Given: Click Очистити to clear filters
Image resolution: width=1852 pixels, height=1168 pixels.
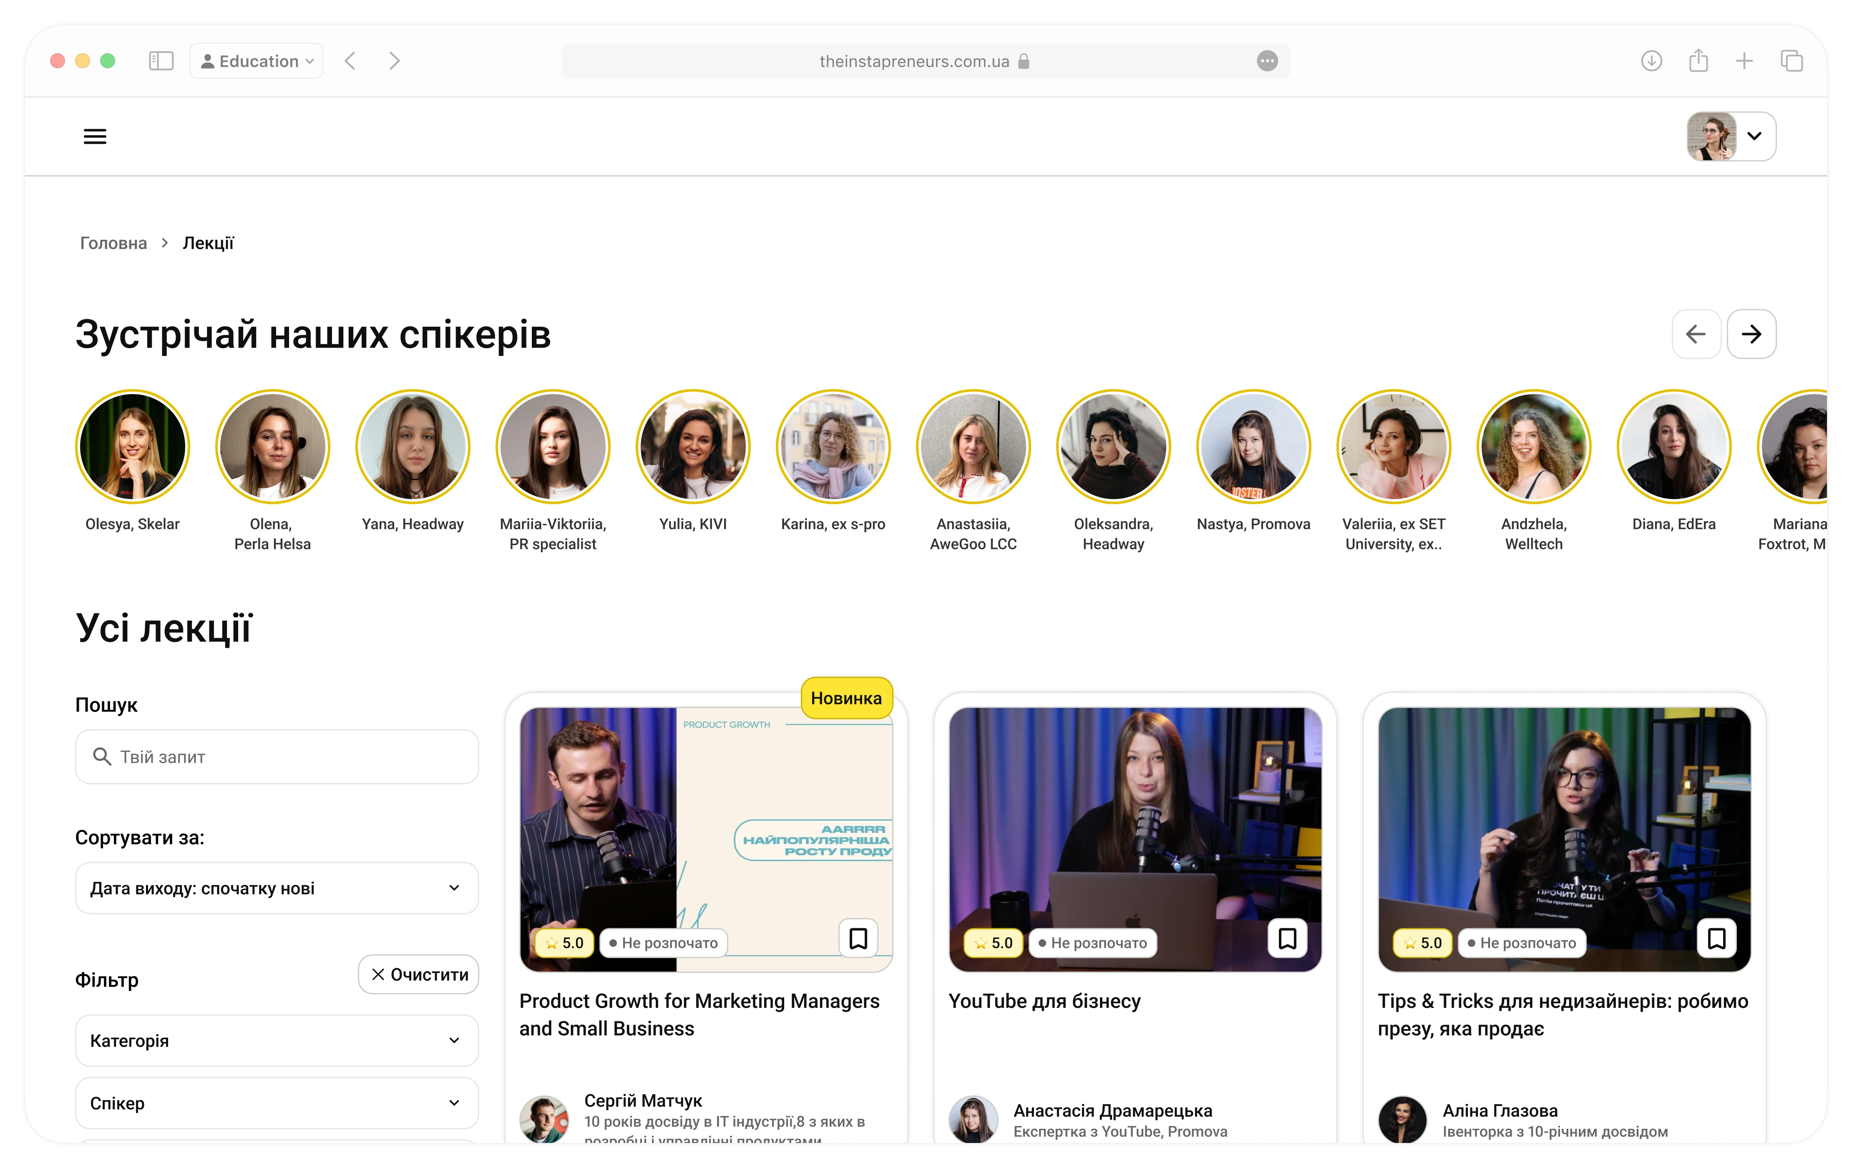Looking at the screenshot, I should [418, 974].
